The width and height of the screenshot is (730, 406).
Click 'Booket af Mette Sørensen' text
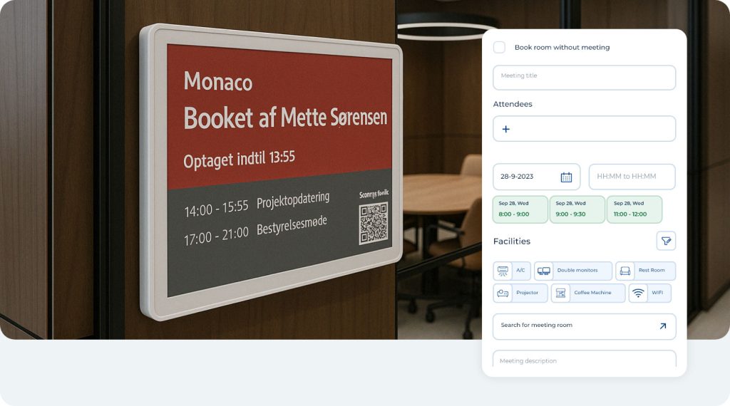(285, 118)
